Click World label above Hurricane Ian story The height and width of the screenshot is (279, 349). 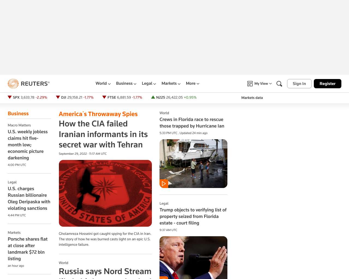click(164, 113)
